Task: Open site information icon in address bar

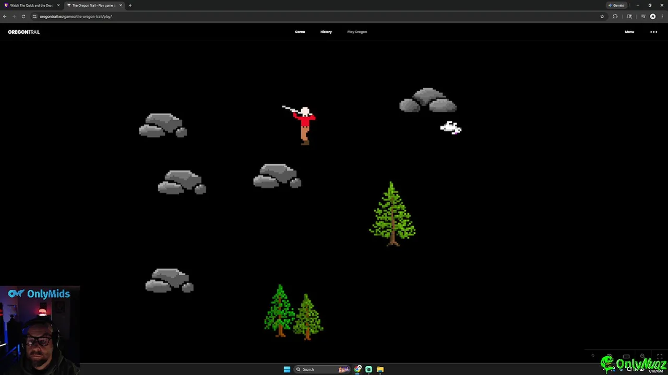Action: tap(35, 16)
